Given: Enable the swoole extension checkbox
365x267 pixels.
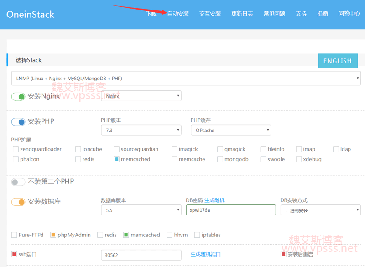Looking at the screenshot, I should [264, 159].
